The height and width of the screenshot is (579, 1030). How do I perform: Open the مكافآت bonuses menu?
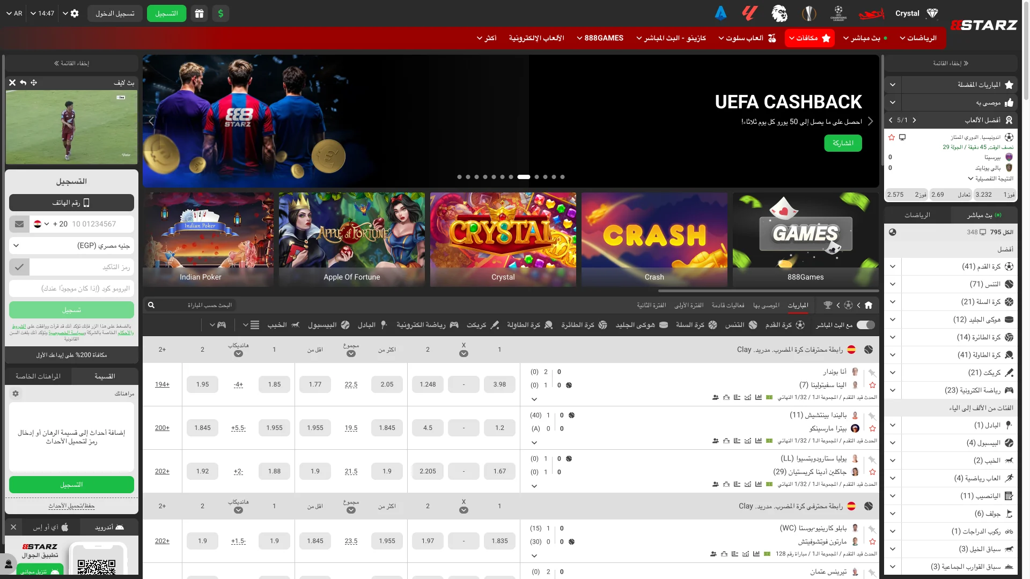810,38
